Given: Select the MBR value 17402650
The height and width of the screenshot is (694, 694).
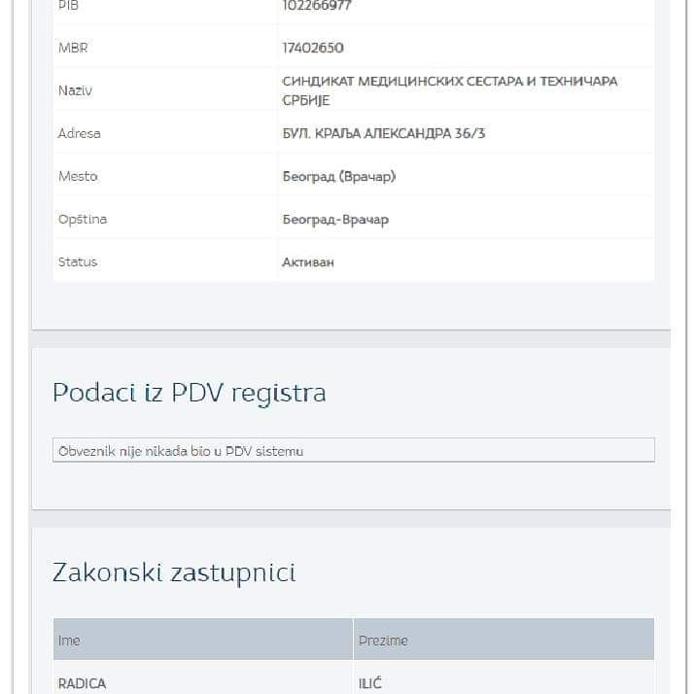Looking at the screenshot, I should (312, 48).
